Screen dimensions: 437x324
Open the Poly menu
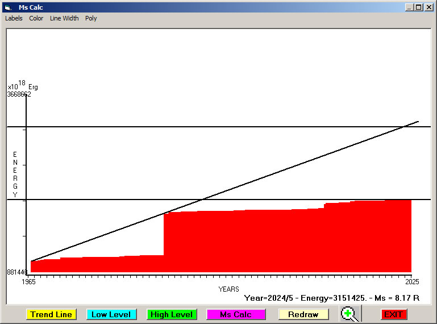tap(91, 18)
